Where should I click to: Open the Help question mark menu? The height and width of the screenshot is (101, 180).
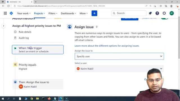[157, 13]
